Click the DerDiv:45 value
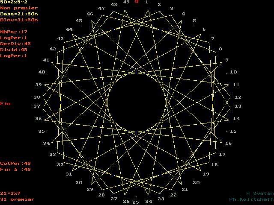 click(x=15, y=44)
